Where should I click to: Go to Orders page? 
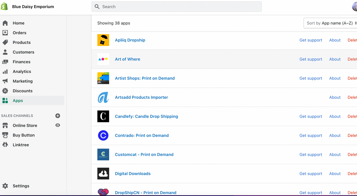click(19, 33)
